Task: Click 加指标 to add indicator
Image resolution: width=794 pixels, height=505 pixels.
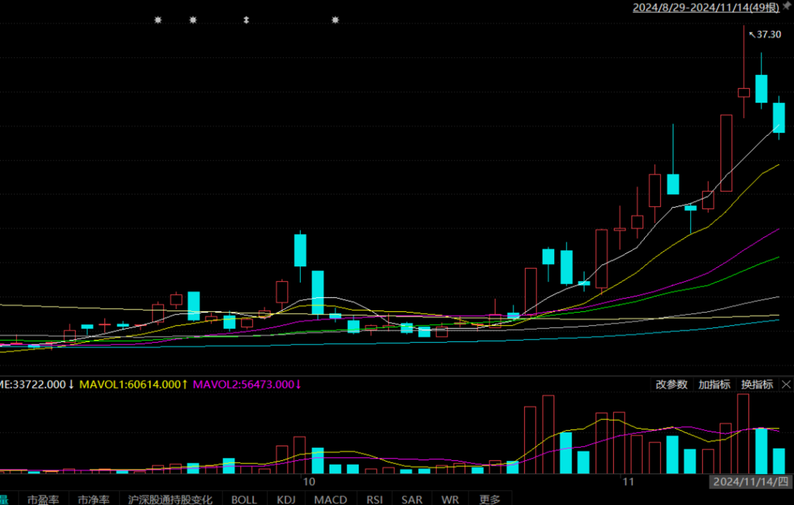Action: point(714,384)
